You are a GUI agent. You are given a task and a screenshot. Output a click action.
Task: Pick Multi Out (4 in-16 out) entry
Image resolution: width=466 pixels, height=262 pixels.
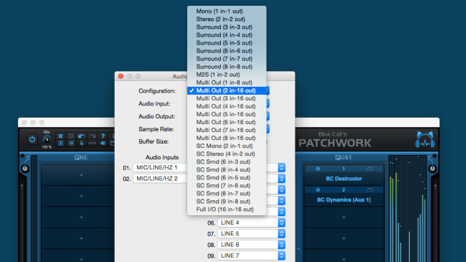point(227,106)
